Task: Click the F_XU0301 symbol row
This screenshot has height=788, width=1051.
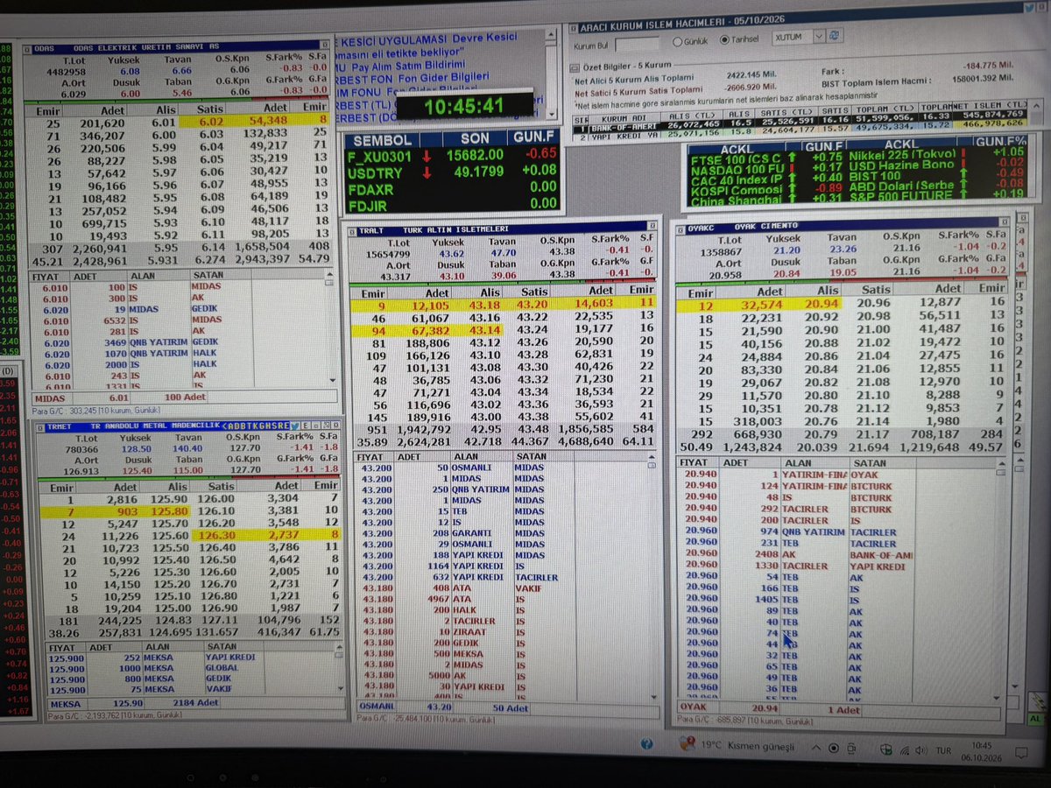Action: coord(452,155)
